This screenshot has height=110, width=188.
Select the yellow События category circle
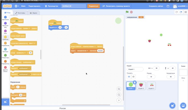[5, 38]
